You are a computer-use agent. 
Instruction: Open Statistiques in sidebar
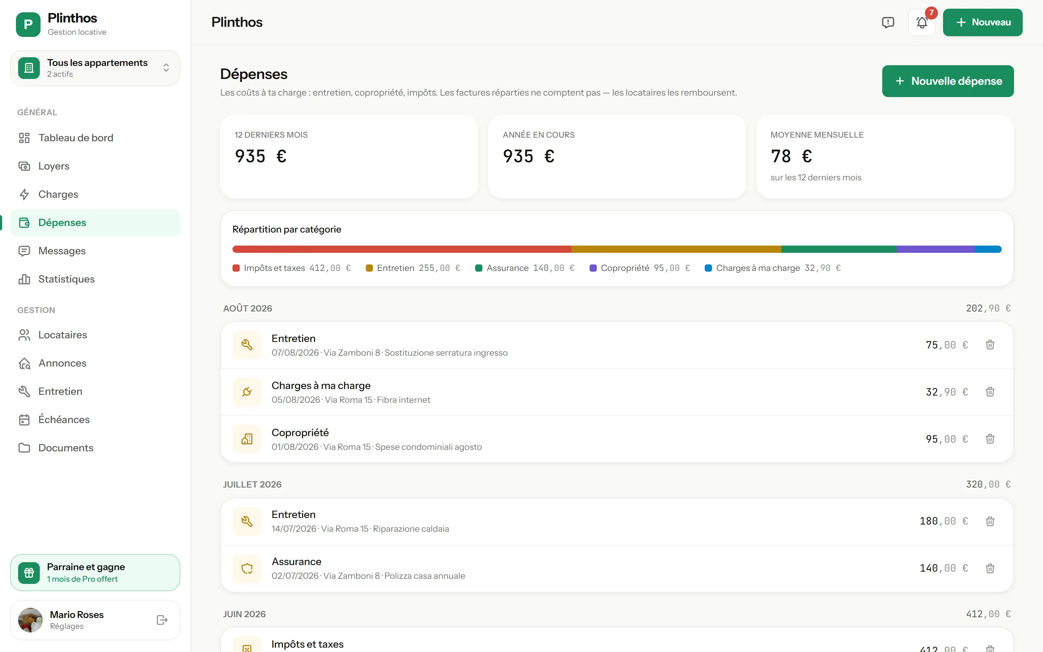coord(95,279)
